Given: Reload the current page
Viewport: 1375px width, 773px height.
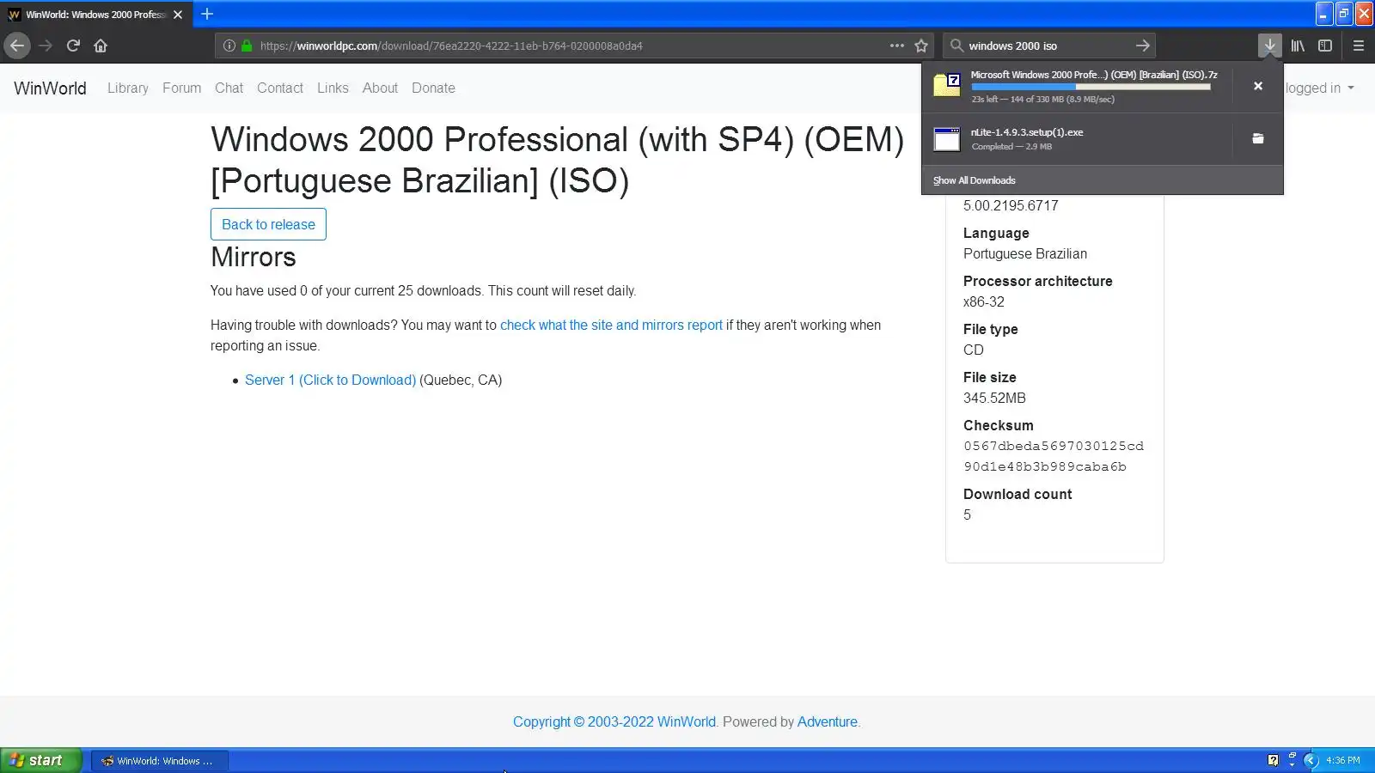Looking at the screenshot, I should click(73, 46).
